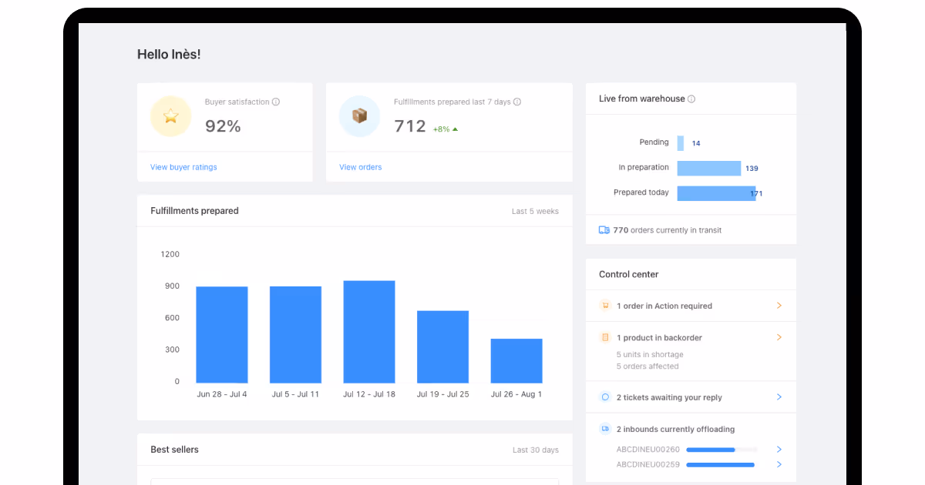The image size is (925, 485).
Task: Click the Jul 5 - Jul 11 bar
Action: coord(295,335)
